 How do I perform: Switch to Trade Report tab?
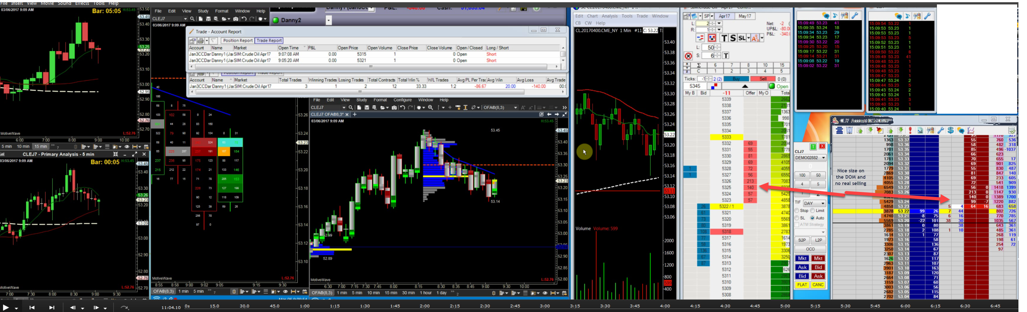(269, 41)
